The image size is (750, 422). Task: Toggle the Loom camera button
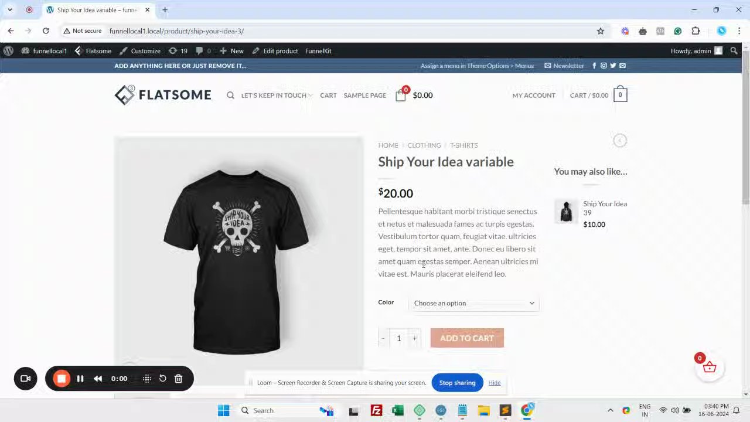[x=25, y=379]
